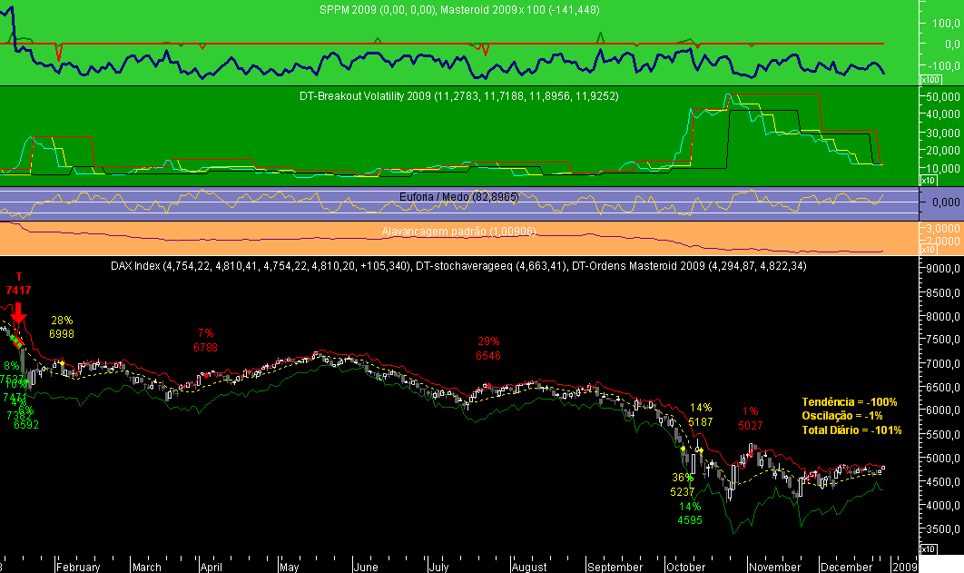Click the yellow 14% 5187 annotation

coord(701,415)
